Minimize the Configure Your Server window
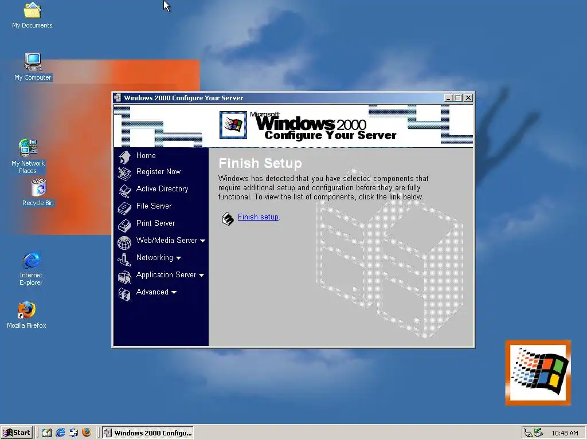Image resolution: width=587 pixels, height=440 pixels. (x=448, y=98)
